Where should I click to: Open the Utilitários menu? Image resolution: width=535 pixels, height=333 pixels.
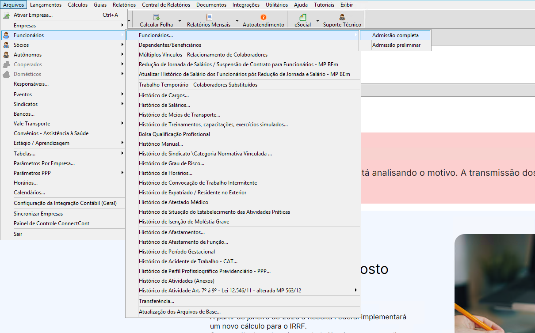pyautogui.click(x=277, y=5)
